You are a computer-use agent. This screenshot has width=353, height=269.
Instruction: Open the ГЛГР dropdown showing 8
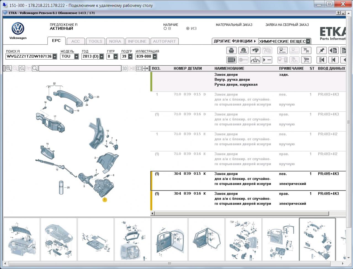(x=116, y=57)
